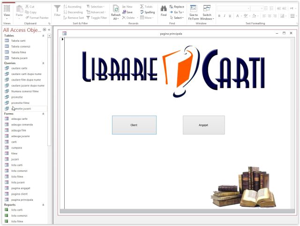
Task: Open Clipboard group dialog launcher
Action: pyautogui.click(x=49, y=23)
